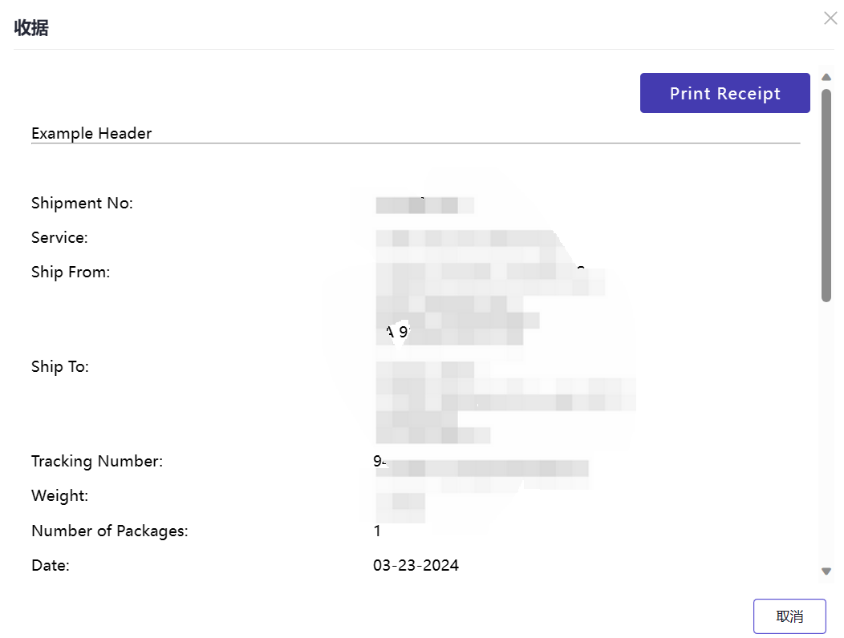Image resolution: width=844 pixels, height=638 pixels.
Task: Click the vertical scrollbar thumb
Action: point(826,196)
